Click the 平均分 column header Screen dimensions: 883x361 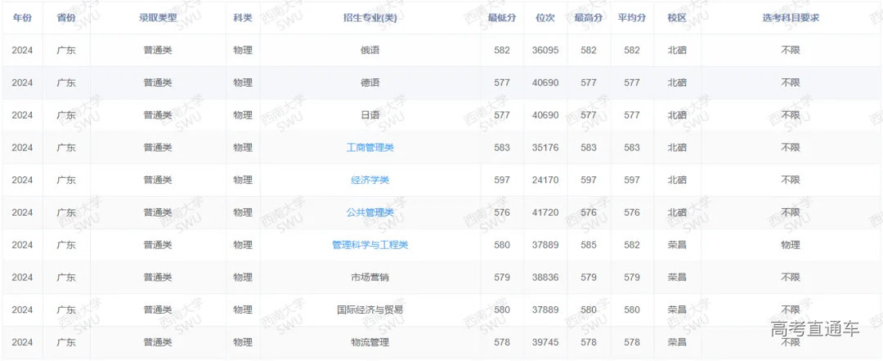(x=631, y=18)
